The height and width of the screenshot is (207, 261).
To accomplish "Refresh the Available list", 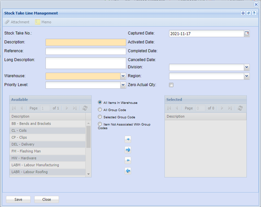I will [x=85, y=108].
